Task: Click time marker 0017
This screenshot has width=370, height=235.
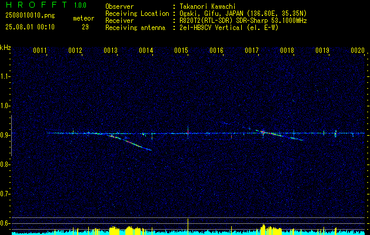Action: (x=252, y=50)
